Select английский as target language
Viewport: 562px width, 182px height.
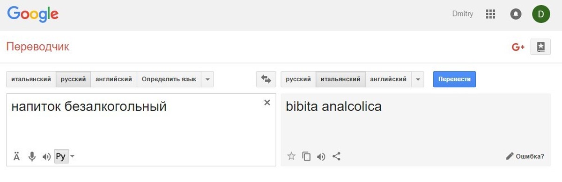click(388, 79)
